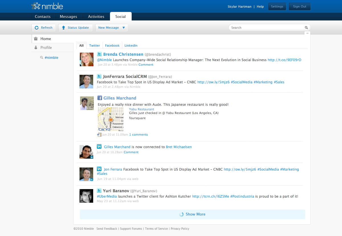The height and width of the screenshot is (236, 342).
Task: Show the All feed filter tab
Action: (82, 45)
